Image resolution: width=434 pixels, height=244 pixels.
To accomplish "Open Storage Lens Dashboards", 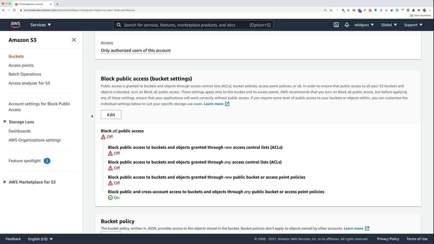I will [x=19, y=131].
